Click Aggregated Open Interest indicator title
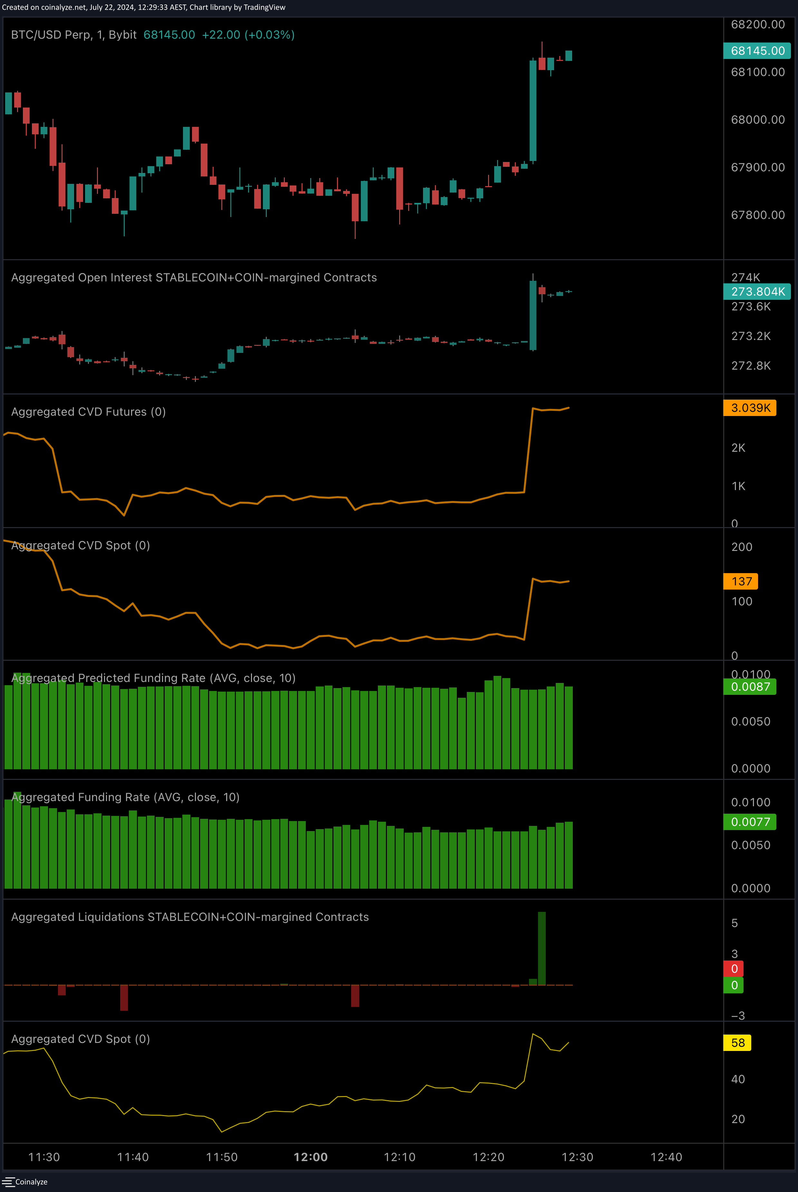The image size is (798, 1192). 194,277
